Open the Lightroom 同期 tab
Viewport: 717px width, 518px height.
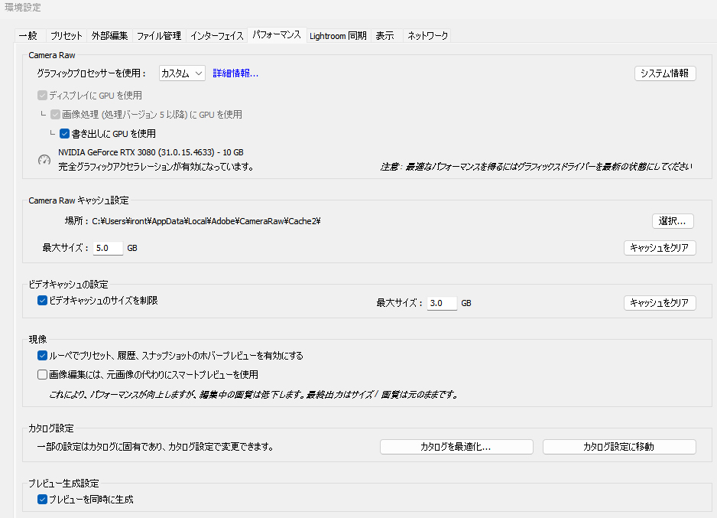(x=338, y=35)
